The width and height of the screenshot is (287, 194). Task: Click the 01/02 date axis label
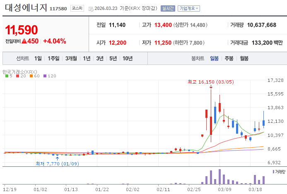pyautogui.click(x=40, y=189)
